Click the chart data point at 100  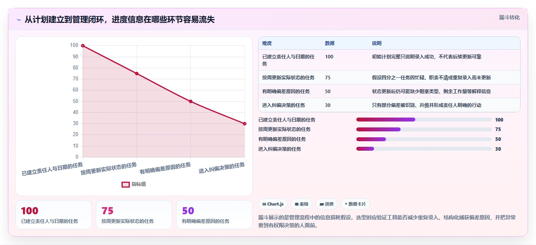coord(83,46)
